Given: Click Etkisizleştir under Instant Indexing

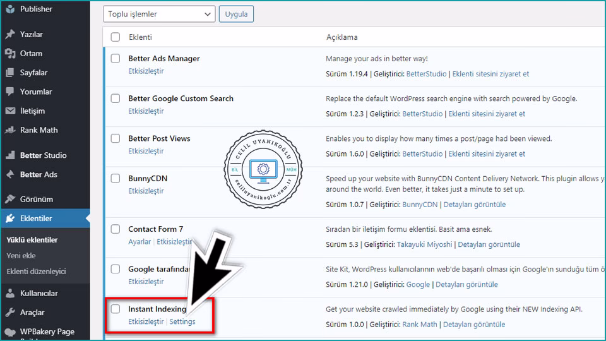Looking at the screenshot, I should [x=146, y=321].
